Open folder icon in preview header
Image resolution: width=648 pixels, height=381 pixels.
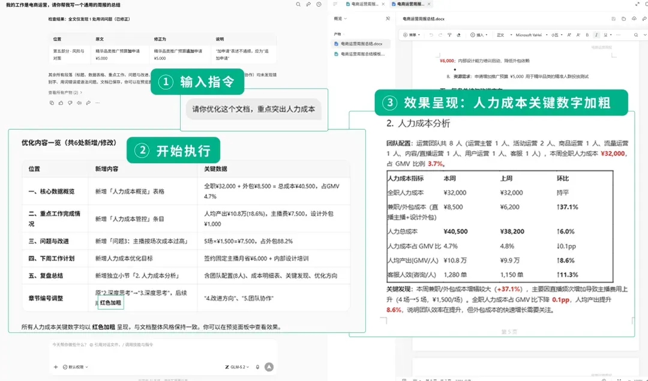(623, 19)
